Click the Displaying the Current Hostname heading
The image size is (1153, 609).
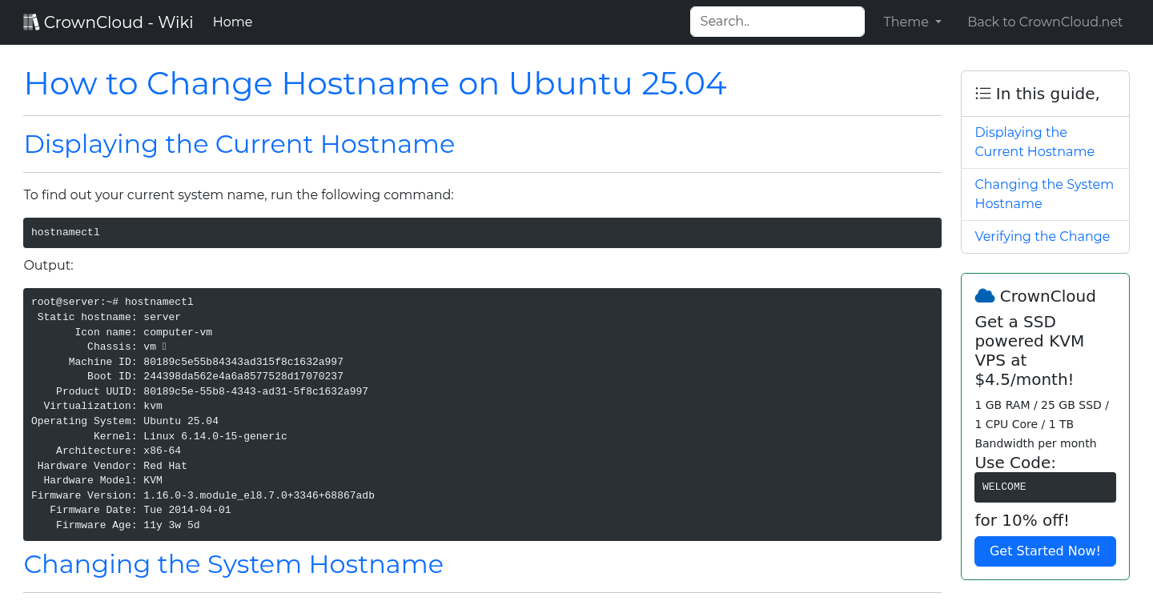coord(239,144)
